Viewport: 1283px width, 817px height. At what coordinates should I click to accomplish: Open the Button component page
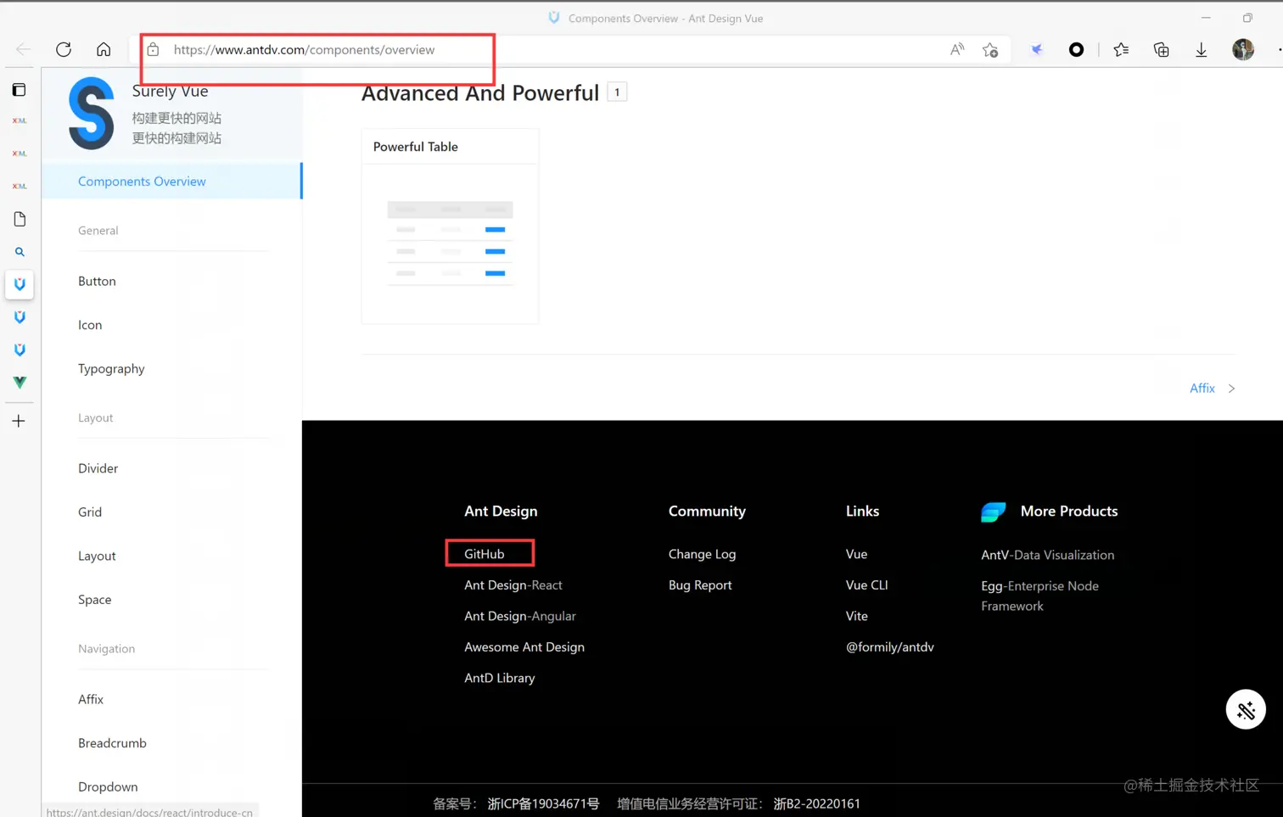[x=97, y=281]
